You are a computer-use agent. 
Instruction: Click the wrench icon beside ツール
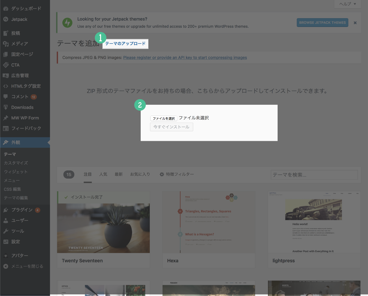tap(6, 231)
